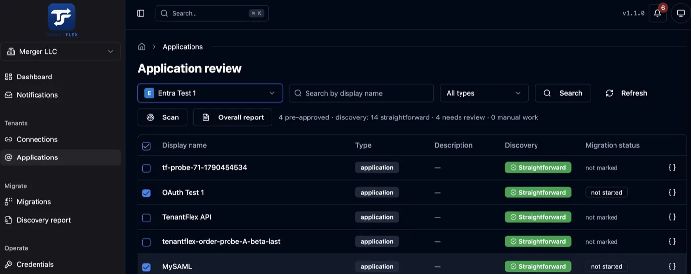The width and height of the screenshot is (691, 274).
Task: Open Notifications in the sidebar
Action: [61, 95]
